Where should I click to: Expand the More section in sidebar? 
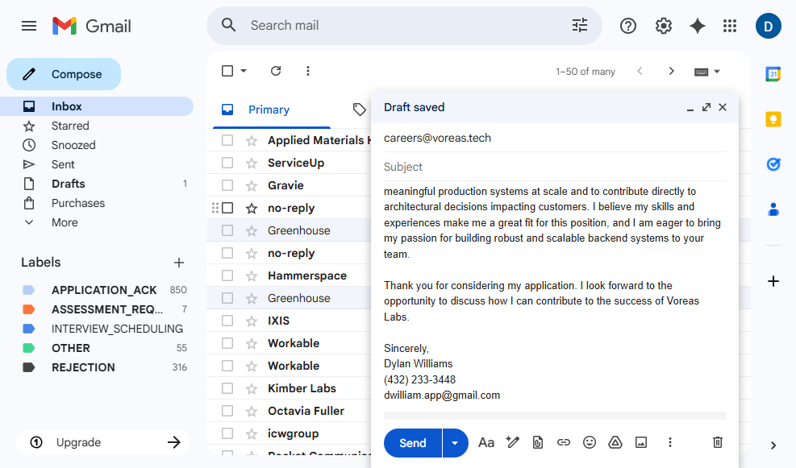pos(65,222)
